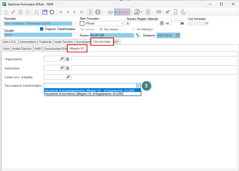Uncheck the Trasporto Transfrontaliero checkbox
This screenshot has height=171, width=239.
[42, 29]
